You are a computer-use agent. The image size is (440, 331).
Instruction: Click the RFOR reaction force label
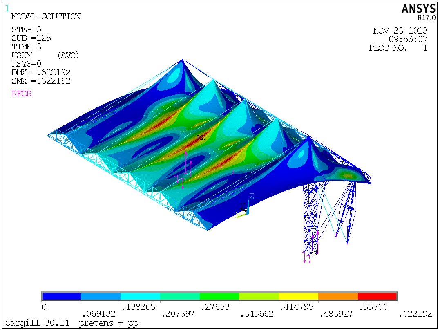22,94
